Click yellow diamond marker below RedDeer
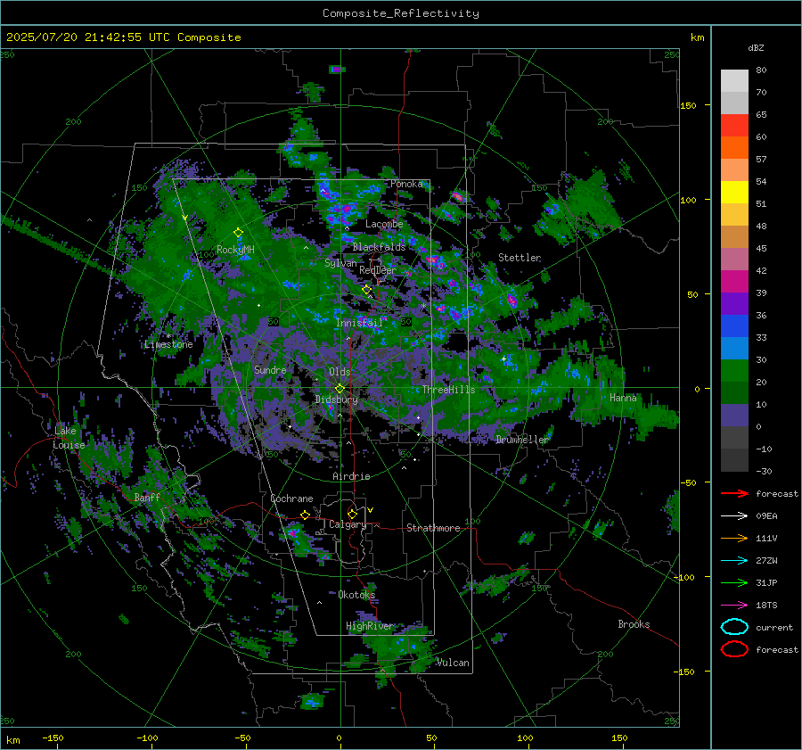802x750 pixels. (367, 290)
